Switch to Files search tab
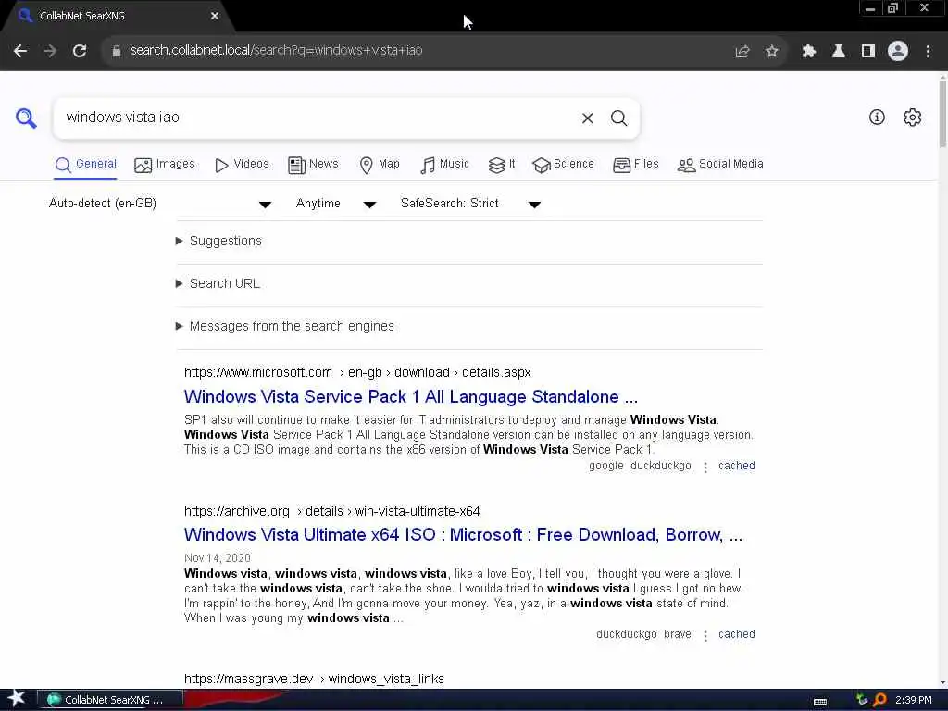Screen dimensions: 948x711 635,165
